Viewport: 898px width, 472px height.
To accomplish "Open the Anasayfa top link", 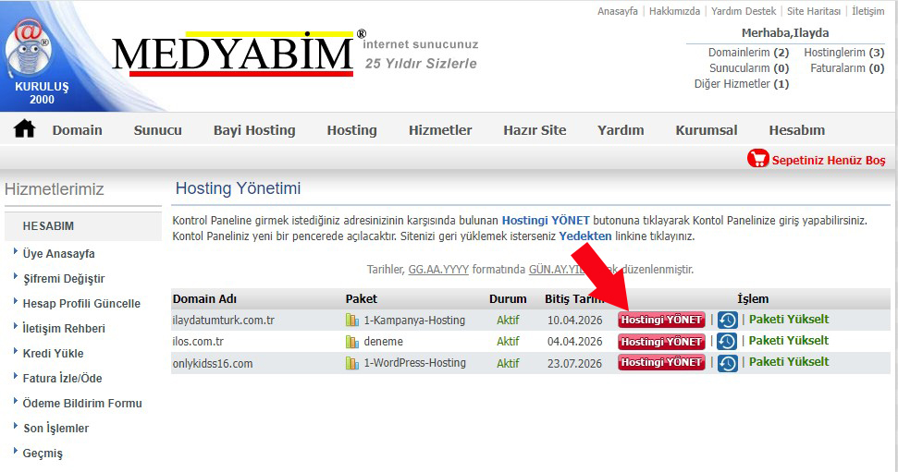I will pos(618,11).
